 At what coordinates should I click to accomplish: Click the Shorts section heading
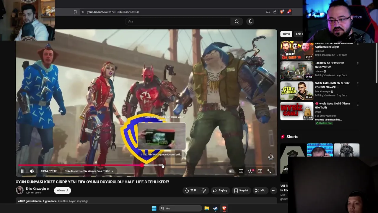click(292, 137)
